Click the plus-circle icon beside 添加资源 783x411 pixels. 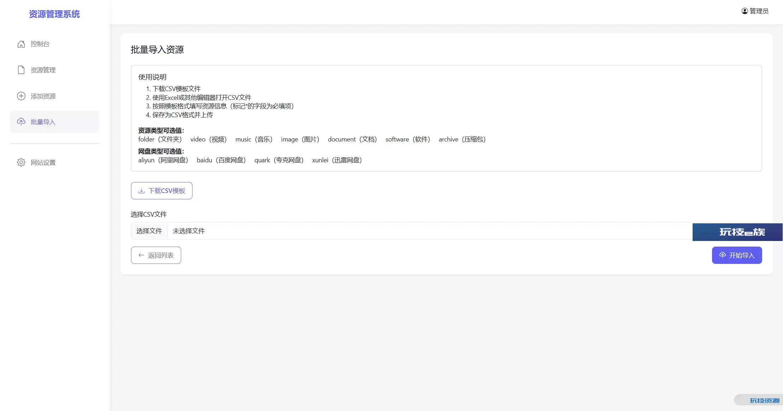[21, 96]
